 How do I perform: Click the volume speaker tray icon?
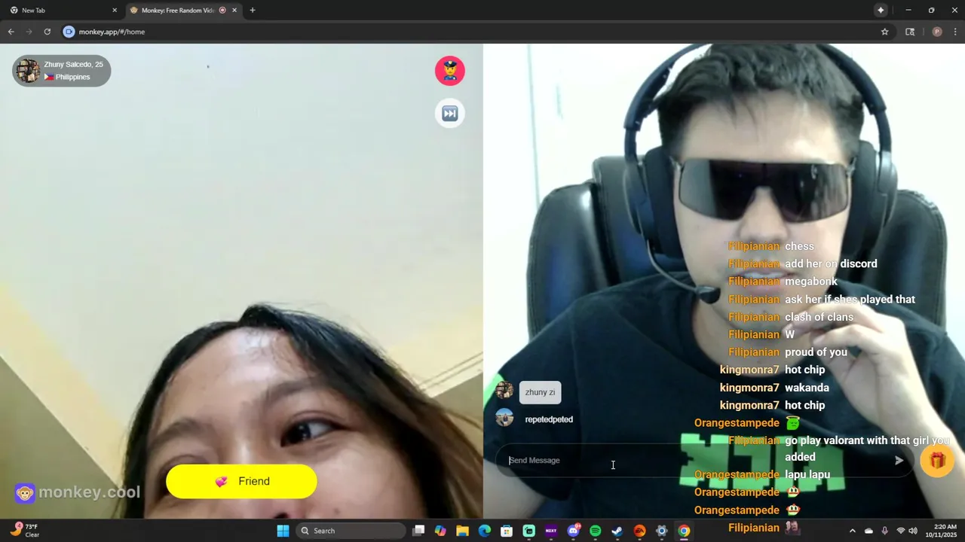[913, 531]
